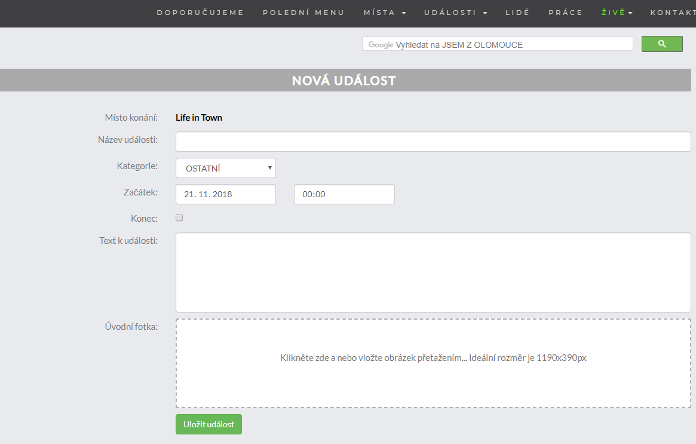Select the start time field 00:00
Viewport: 696px width, 444px height.
click(344, 194)
